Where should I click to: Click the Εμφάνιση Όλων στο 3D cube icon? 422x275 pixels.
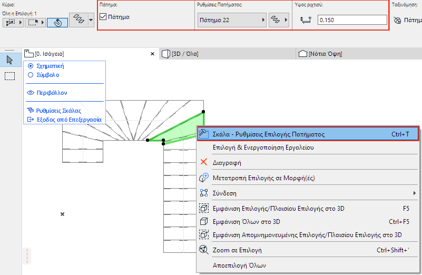(204, 221)
